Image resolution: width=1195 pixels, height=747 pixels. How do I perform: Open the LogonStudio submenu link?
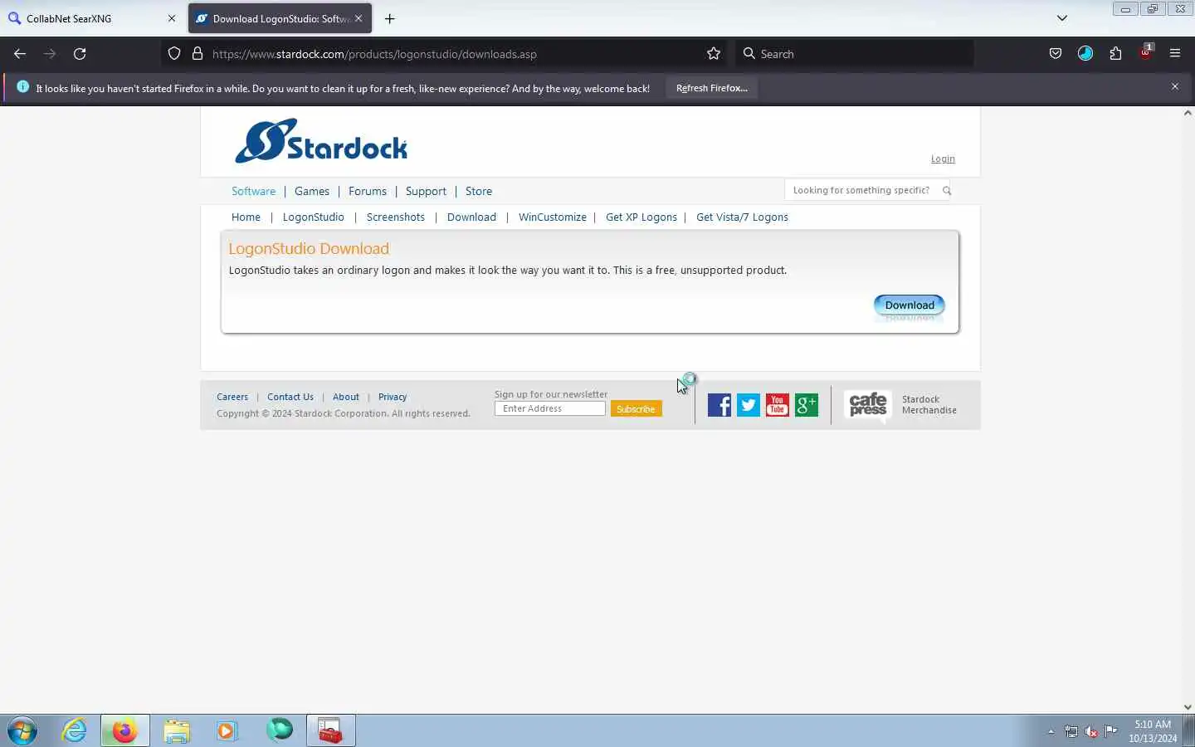pyautogui.click(x=314, y=217)
